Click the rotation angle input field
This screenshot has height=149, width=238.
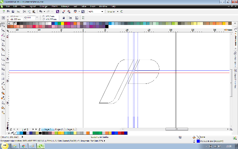click(x=31, y=18)
